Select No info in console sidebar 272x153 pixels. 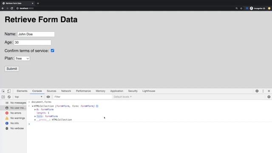coord(13,123)
